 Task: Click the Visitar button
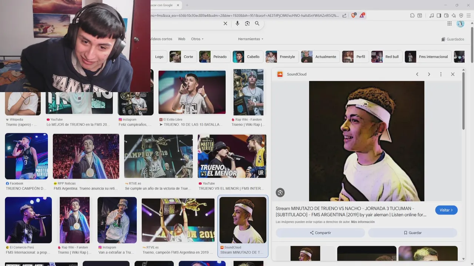click(446, 210)
